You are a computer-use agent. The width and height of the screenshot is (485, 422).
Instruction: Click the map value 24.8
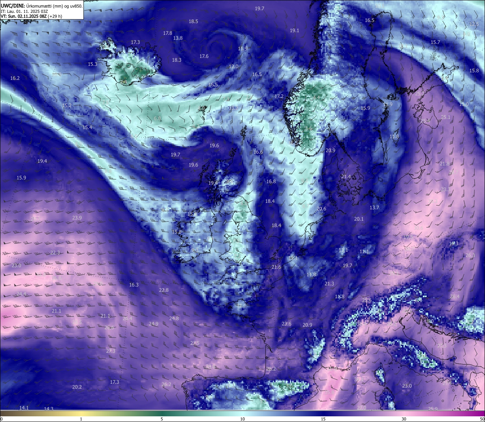(174, 319)
